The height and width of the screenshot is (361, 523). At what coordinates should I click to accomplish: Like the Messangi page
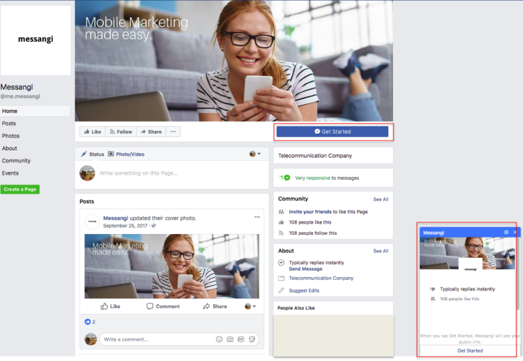coord(92,131)
